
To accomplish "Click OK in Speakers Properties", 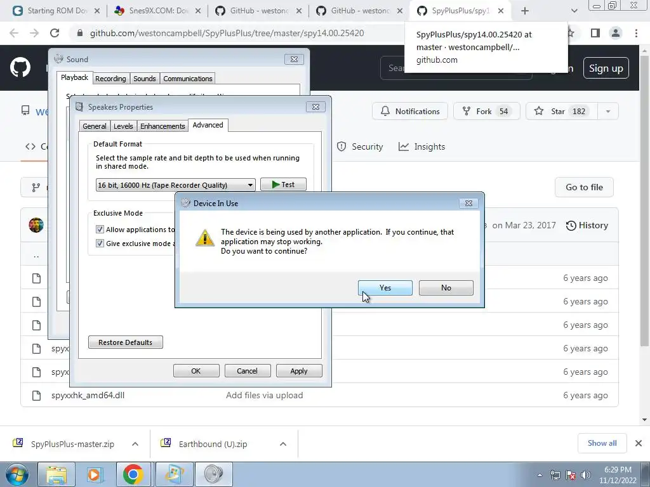I will 196,370.
